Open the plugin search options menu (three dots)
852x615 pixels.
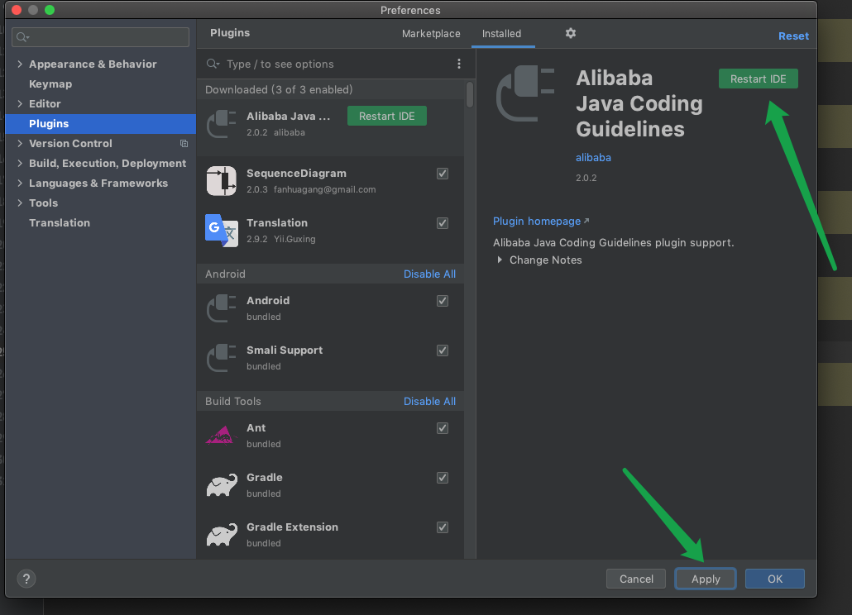[458, 64]
